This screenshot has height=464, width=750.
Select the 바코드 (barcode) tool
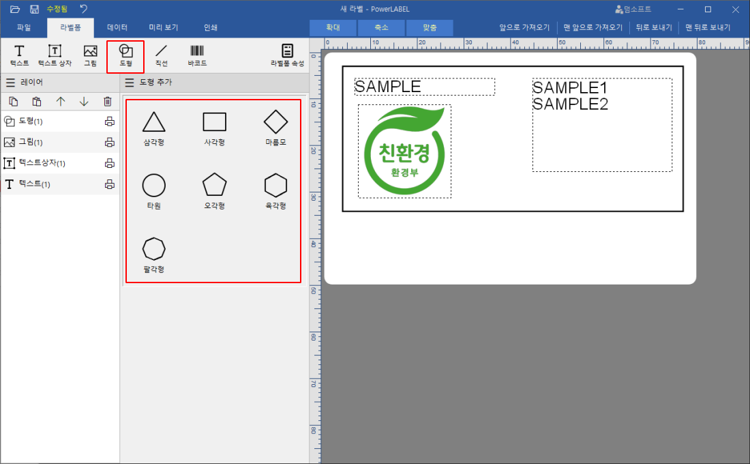pyautogui.click(x=197, y=56)
